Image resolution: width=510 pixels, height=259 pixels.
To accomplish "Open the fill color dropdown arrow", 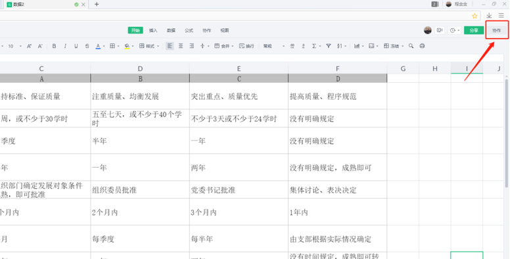I will 133,46.
